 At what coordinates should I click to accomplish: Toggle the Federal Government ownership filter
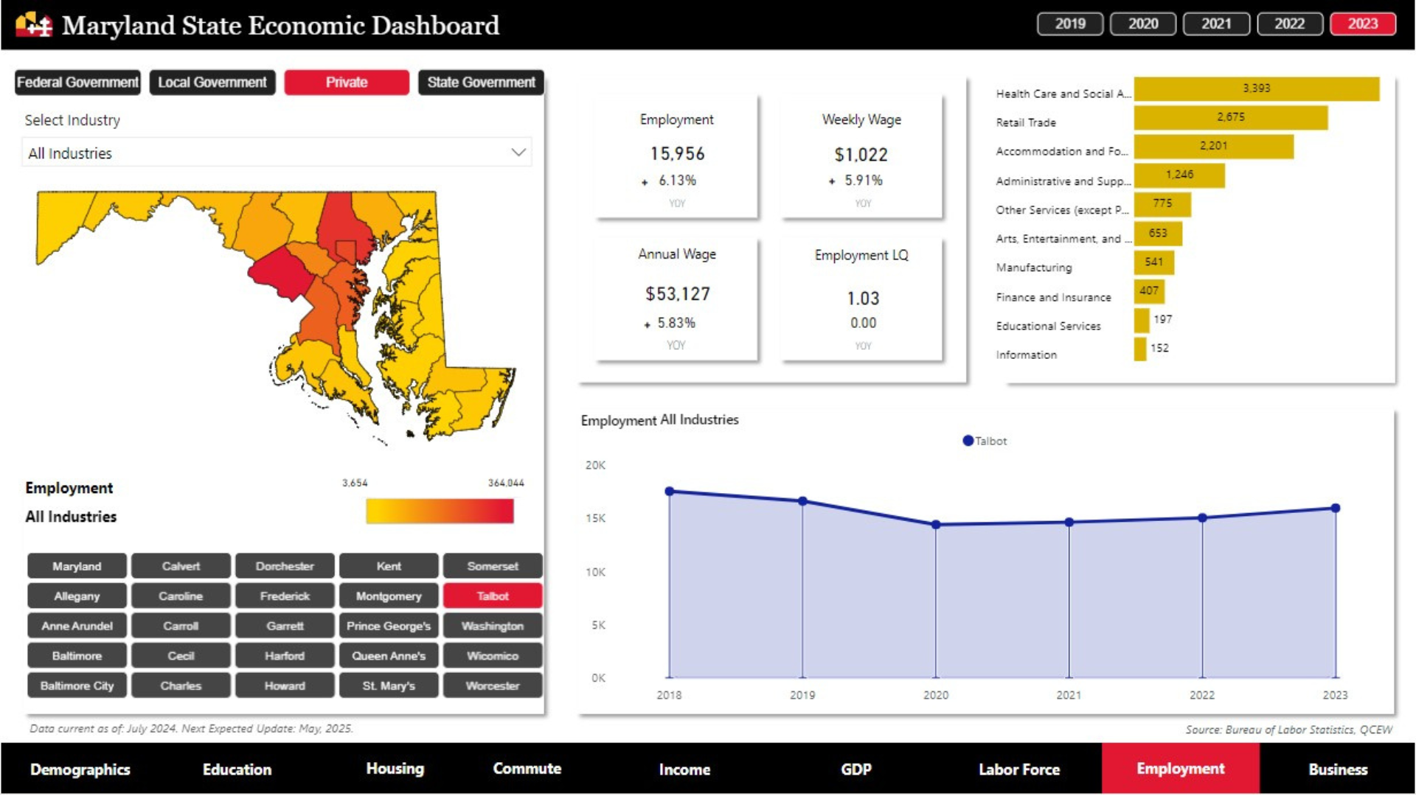(77, 83)
